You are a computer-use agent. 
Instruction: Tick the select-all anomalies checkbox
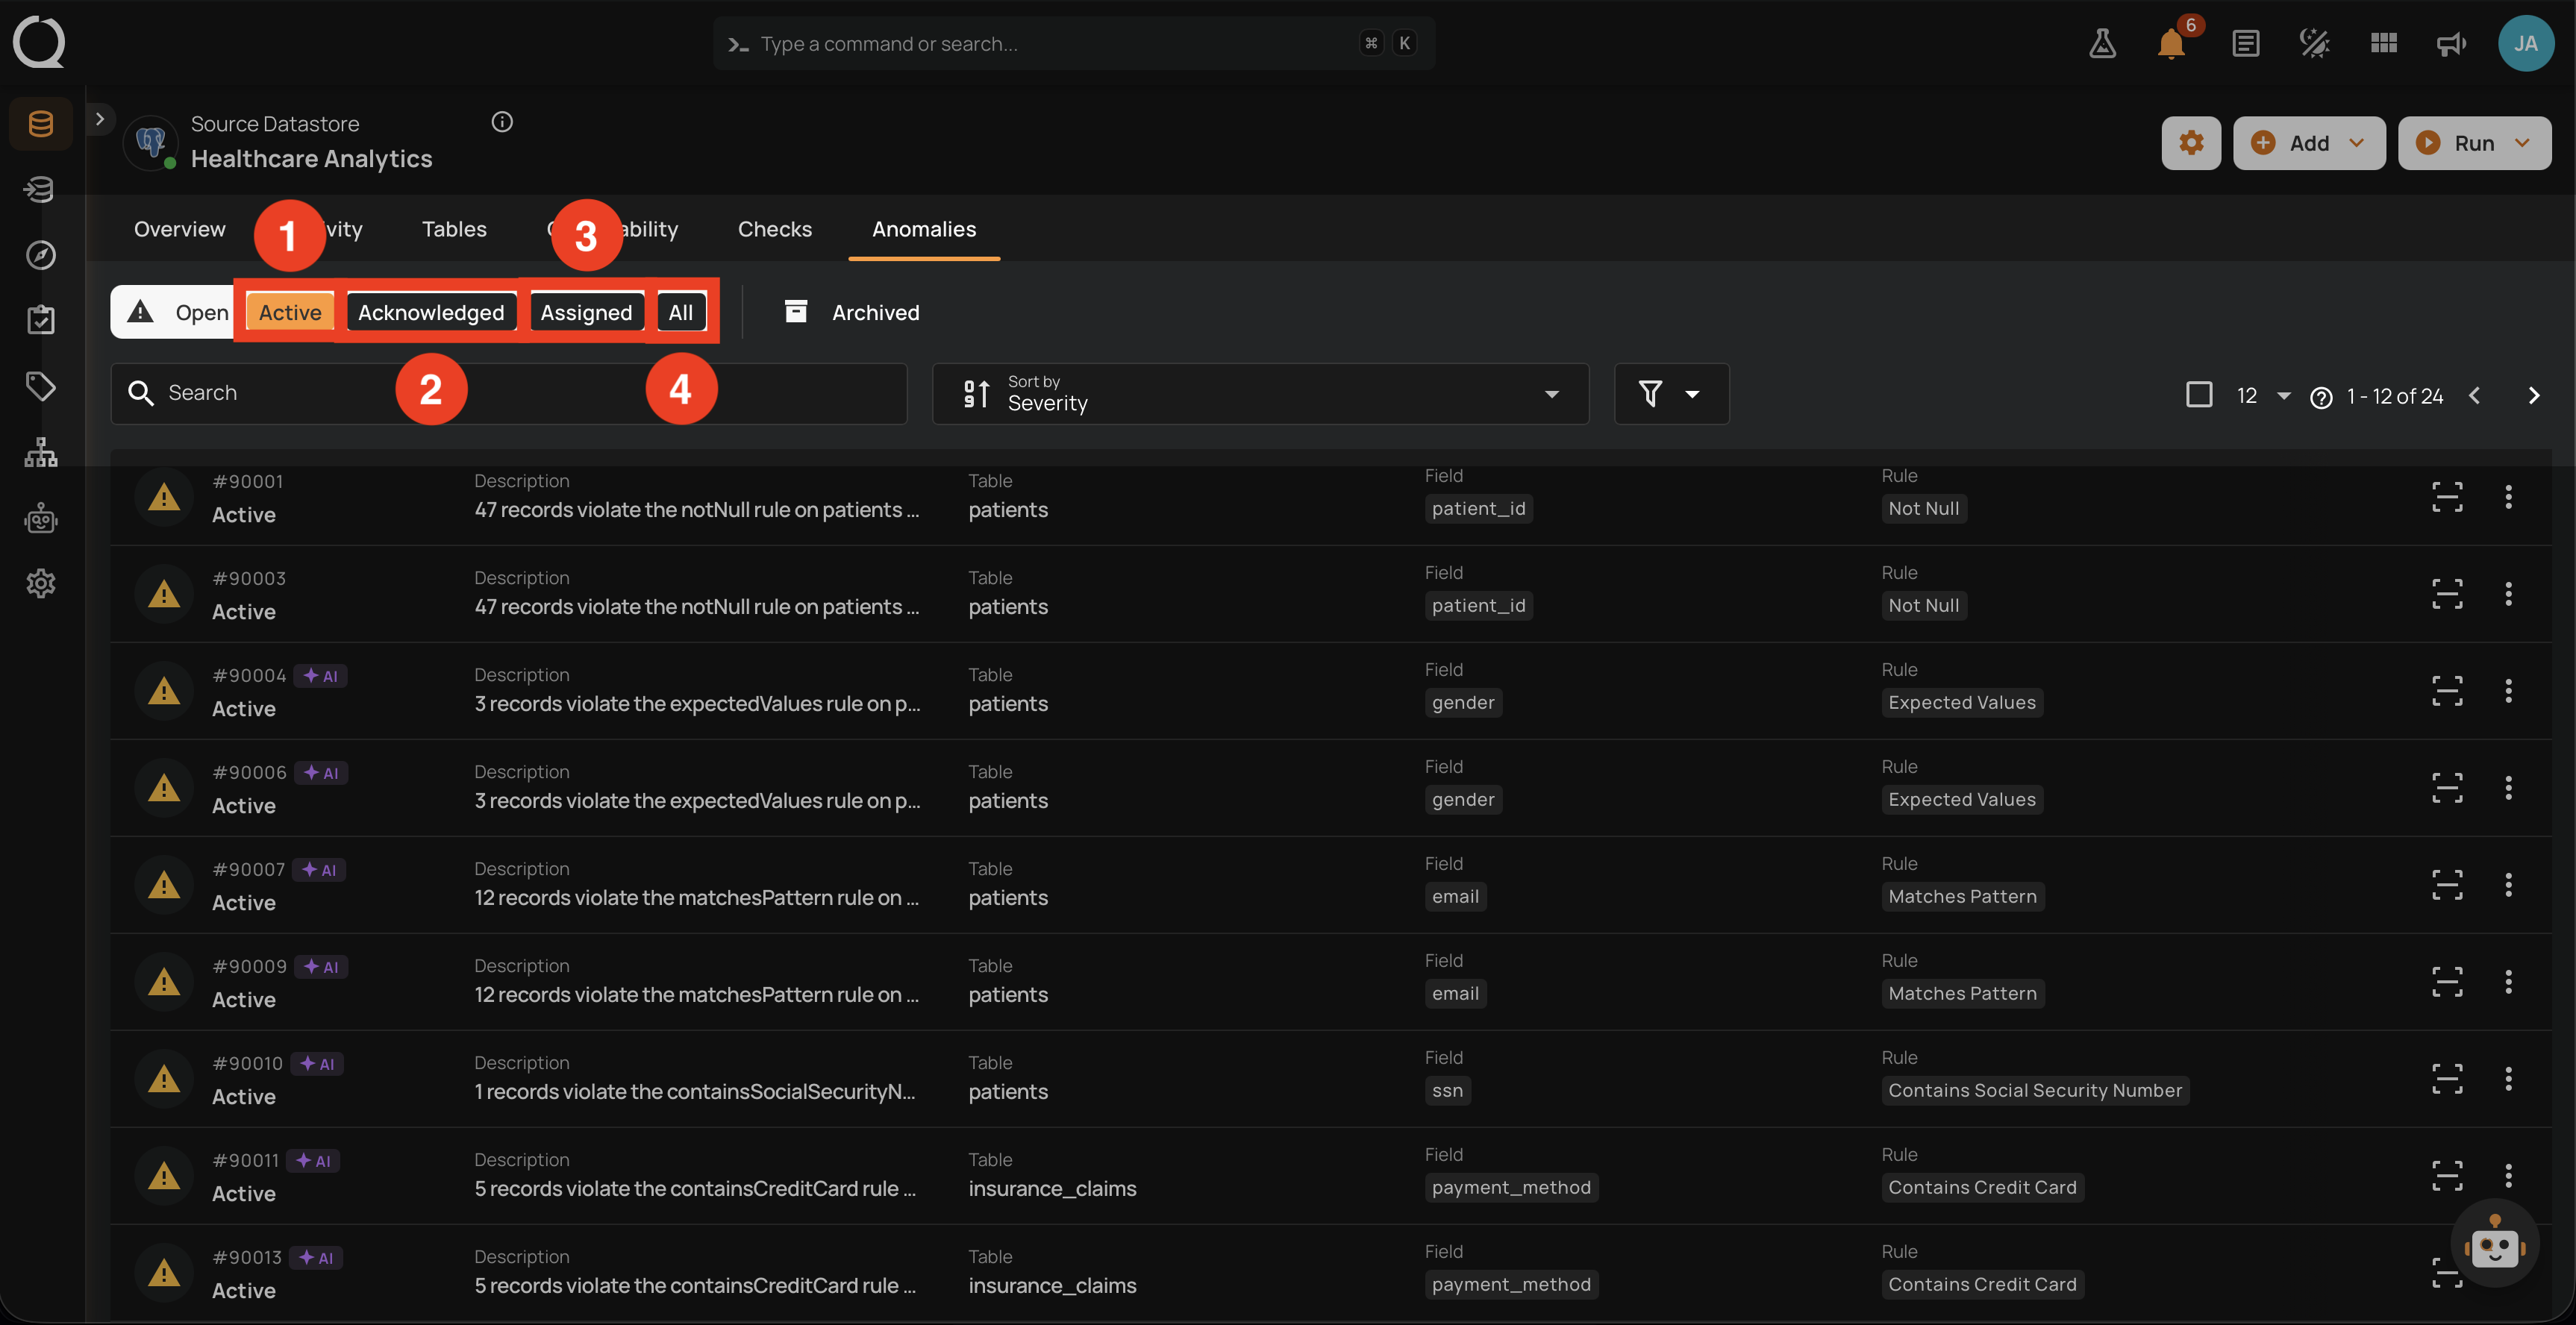2199,394
